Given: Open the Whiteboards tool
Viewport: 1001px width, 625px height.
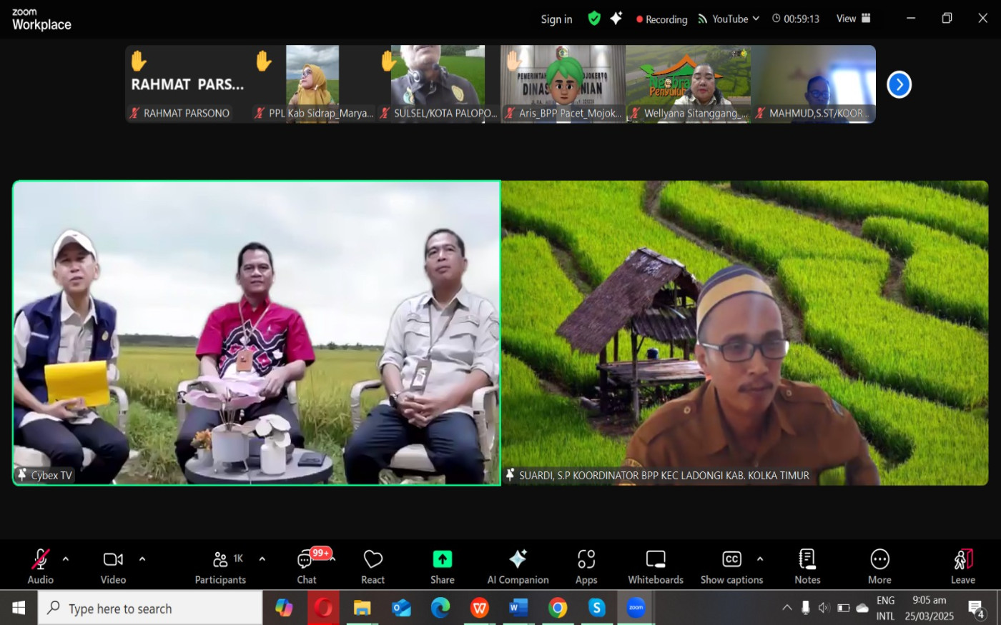Looking at the screenshot, I should (655, 559).
